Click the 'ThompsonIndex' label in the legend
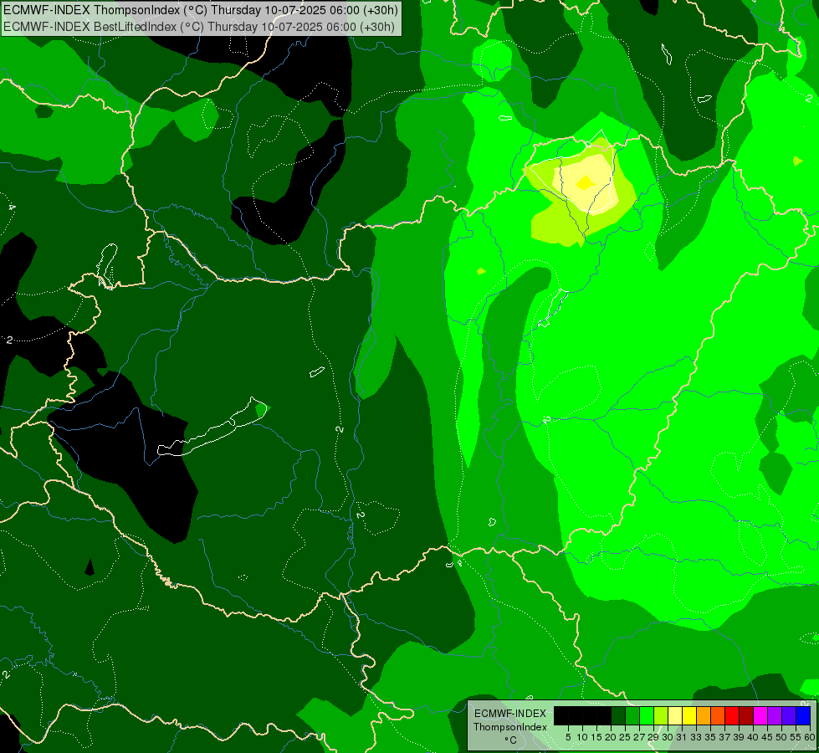The width and height of the screenshot is (819, 753). point(510,727)
